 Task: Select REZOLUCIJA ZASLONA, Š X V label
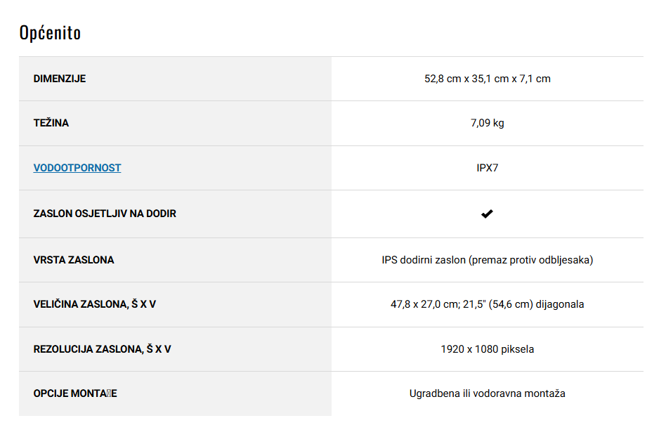tap(102, 349)
